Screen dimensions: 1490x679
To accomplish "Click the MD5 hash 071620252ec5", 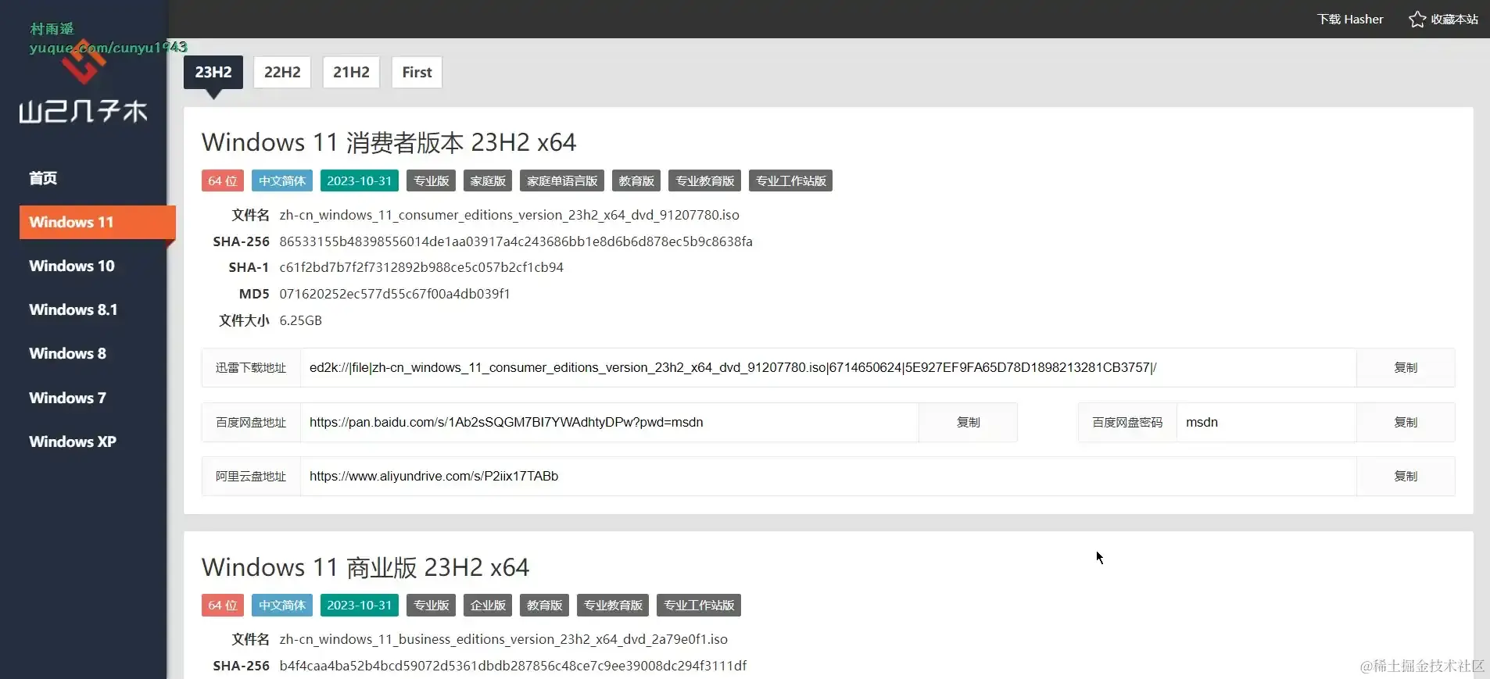I will 395,294.
